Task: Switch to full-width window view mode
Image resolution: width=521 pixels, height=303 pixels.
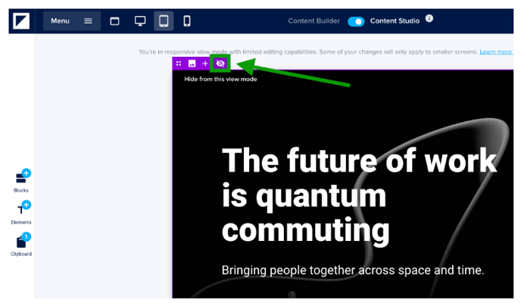Action: click(115, 21)
